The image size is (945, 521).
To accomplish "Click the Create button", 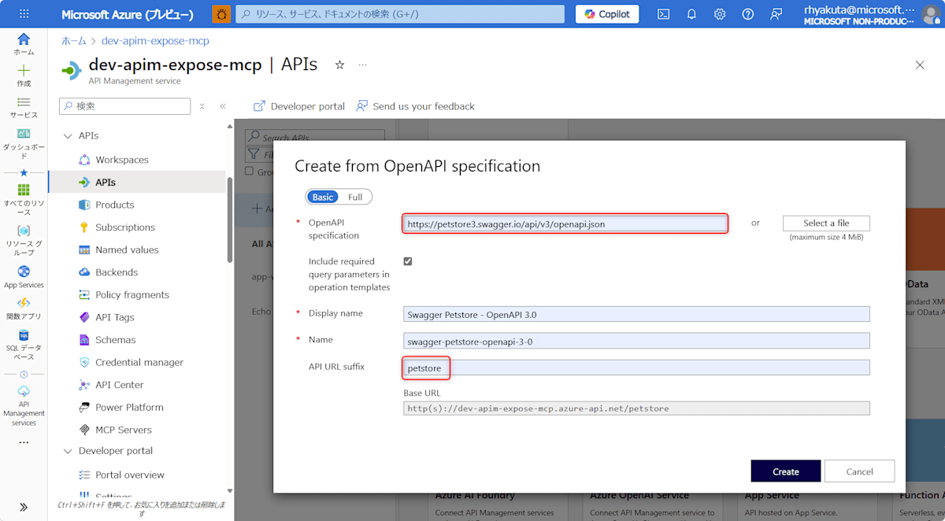I will 786,471.
